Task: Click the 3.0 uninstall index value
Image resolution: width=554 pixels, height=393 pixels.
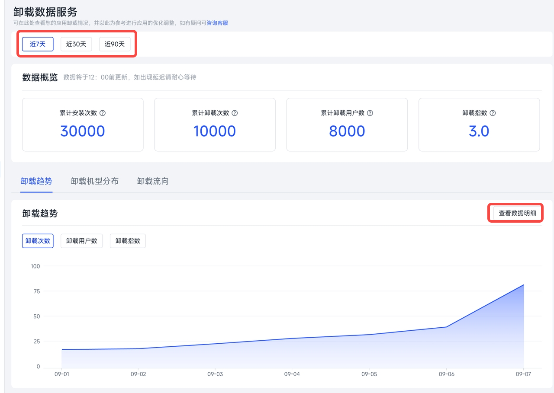Action: coord(479,131)
